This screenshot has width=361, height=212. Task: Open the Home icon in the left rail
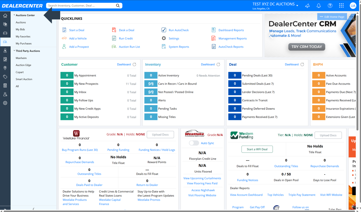point(5,16)
